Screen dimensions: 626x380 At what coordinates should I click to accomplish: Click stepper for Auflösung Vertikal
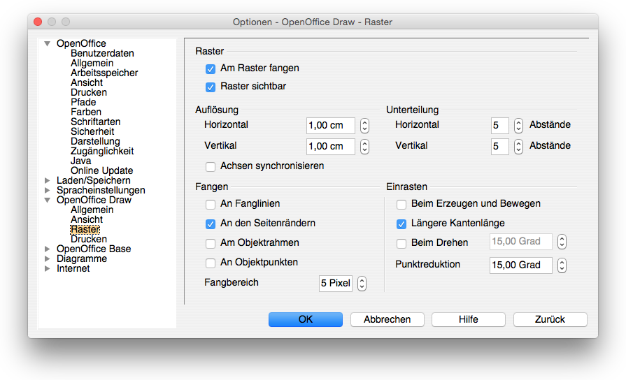coord(364,146)
